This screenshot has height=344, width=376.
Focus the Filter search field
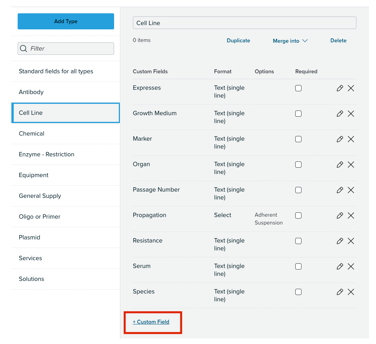[66, 49]
